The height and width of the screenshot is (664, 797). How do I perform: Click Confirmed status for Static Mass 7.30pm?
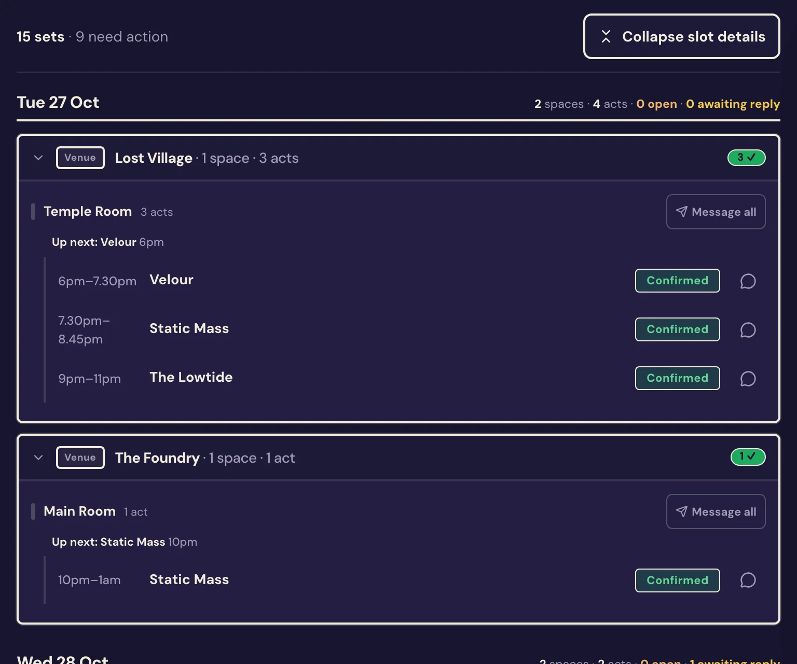click(678, 329)
